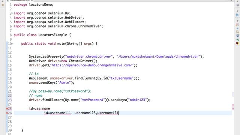The width and height of the screenshot is (240, 135).
Task: Click the '// id' comment
Action: click(x=34, y=74)
